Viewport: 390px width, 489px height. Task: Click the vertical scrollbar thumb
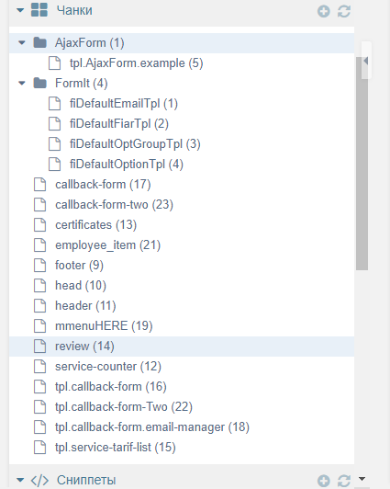(362, 164)
